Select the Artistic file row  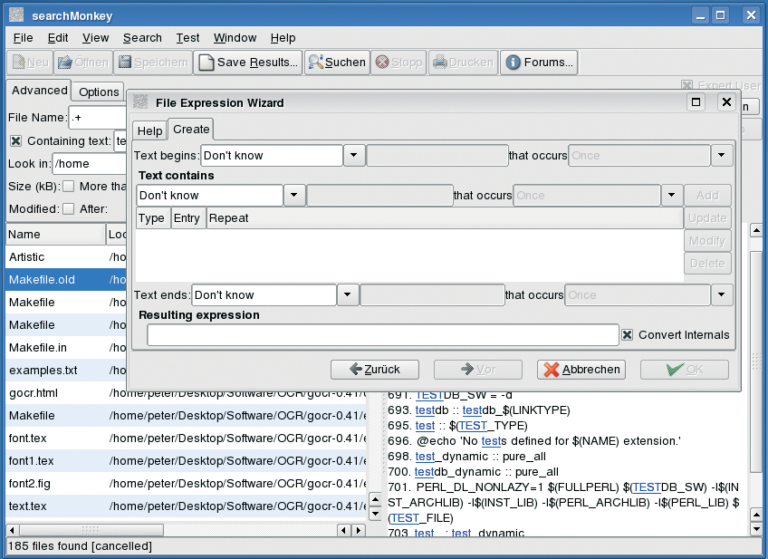click(x=66, y=257)
